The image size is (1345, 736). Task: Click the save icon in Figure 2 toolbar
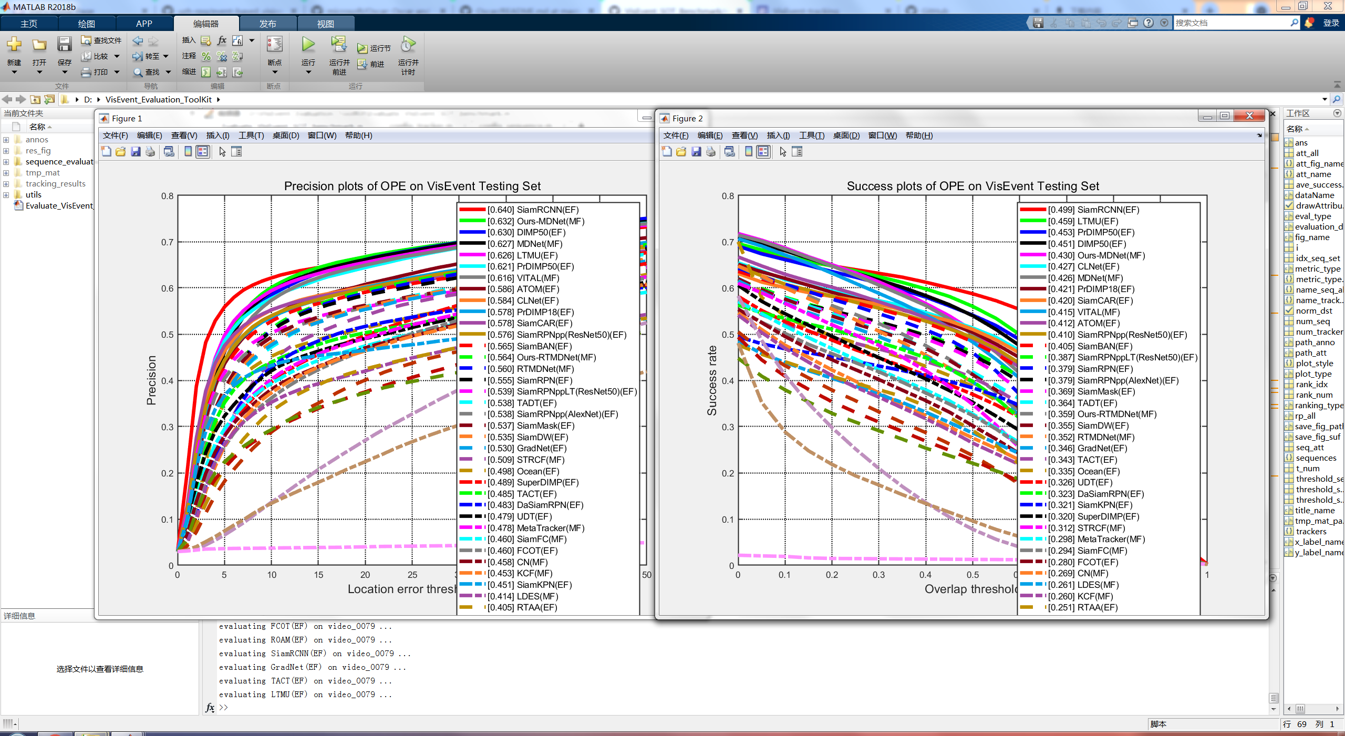tap(696, 152)
